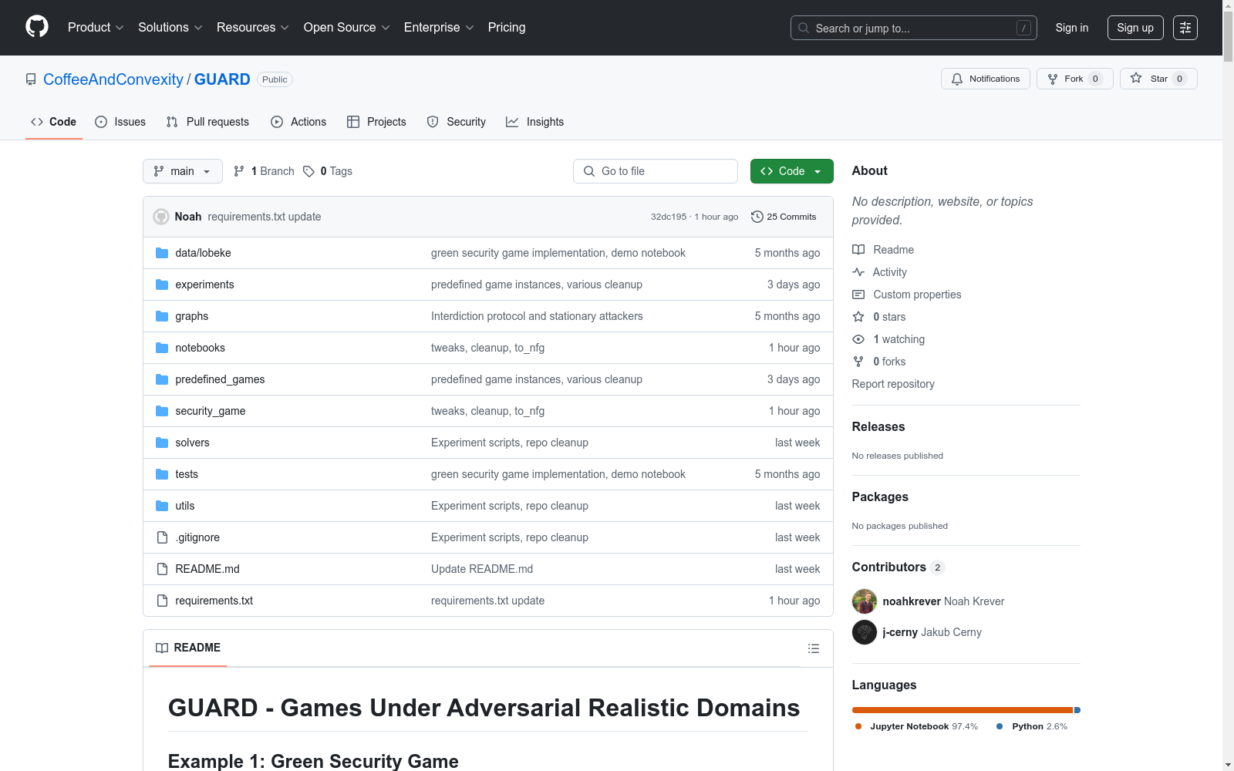Expand the Resources menu
The height and width of the screenshot is (771, 1234).
coord(253,28)
